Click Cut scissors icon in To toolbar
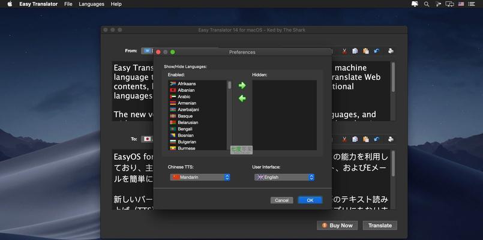 click(344, 139)
